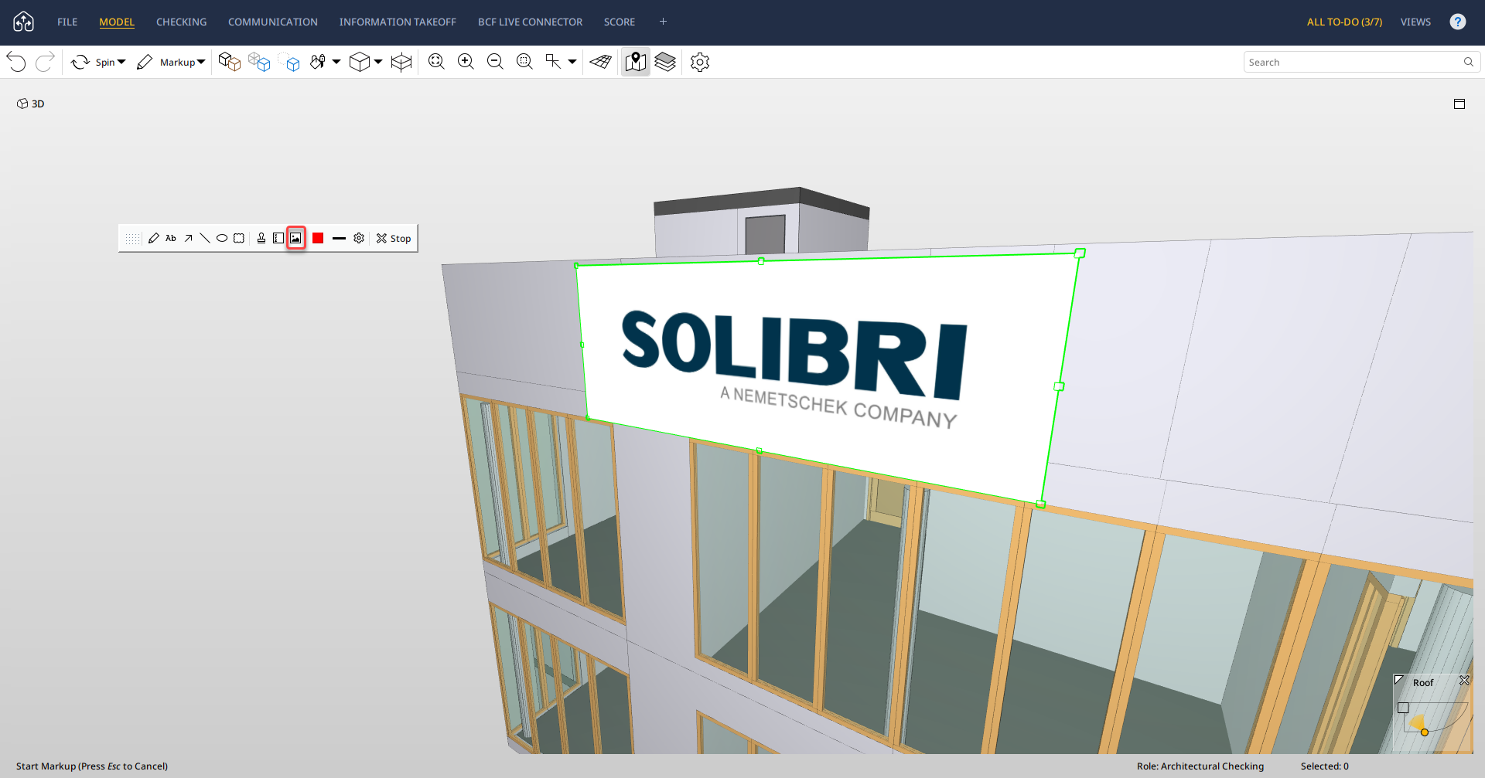Image resolution: width=1485 pixels, height=778 pixels.
Task: Click the dimension measuring tool icon
Action: click(553, 62)
